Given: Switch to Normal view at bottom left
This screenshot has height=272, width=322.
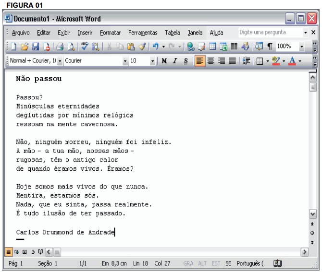Looking at the screenshot, I should click(9, 252).
